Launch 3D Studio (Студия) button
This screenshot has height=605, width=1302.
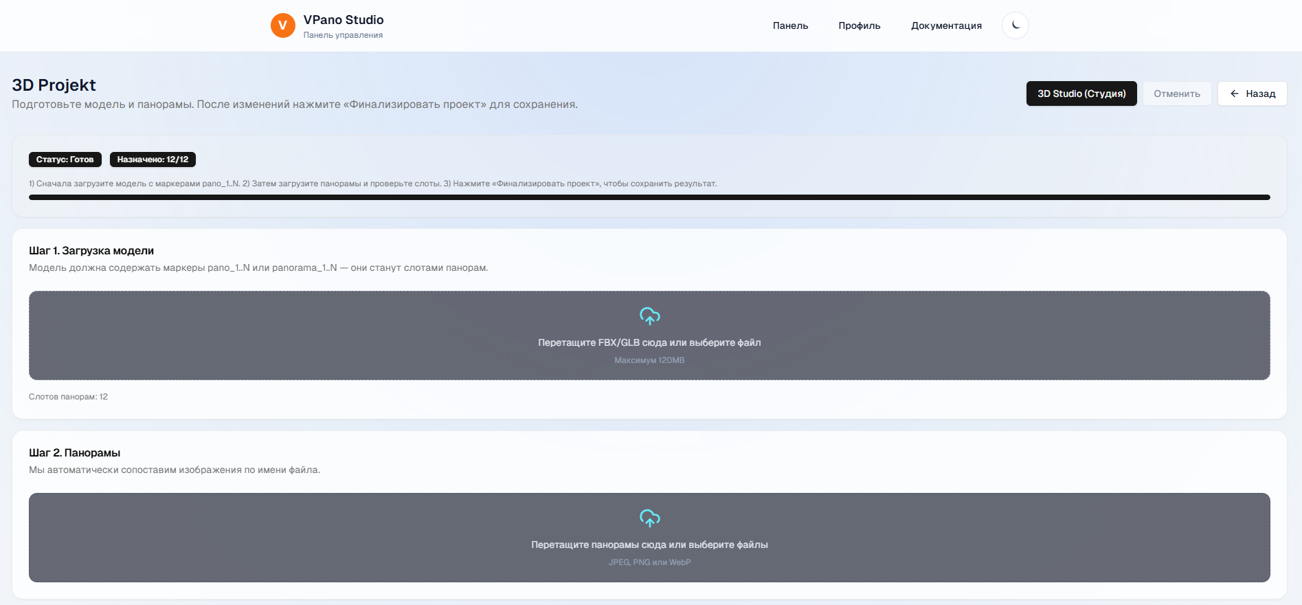tap(1081, 93)
